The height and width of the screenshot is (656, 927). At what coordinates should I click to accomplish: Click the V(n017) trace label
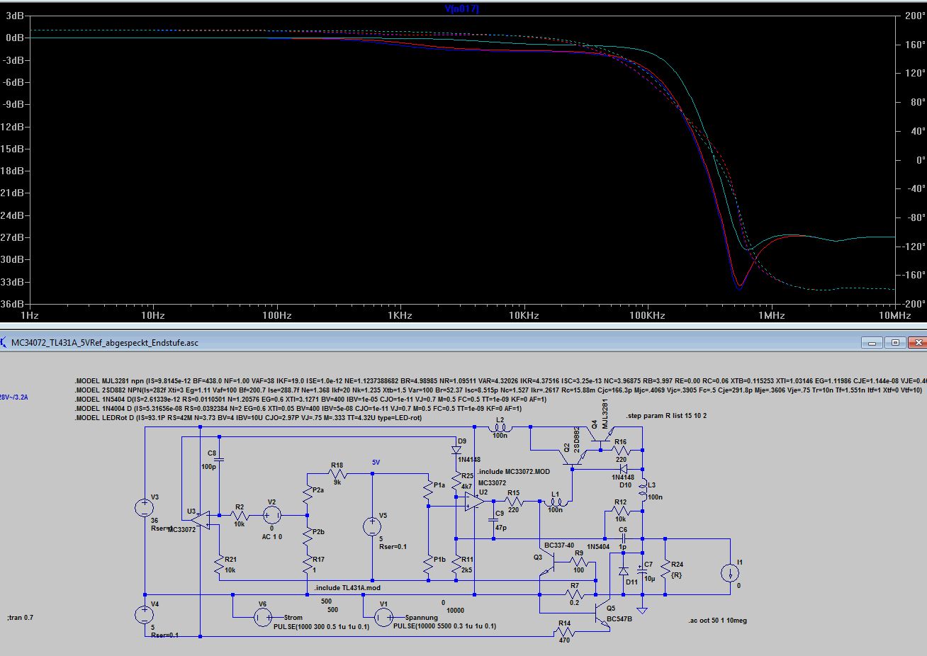coord(462,9)
